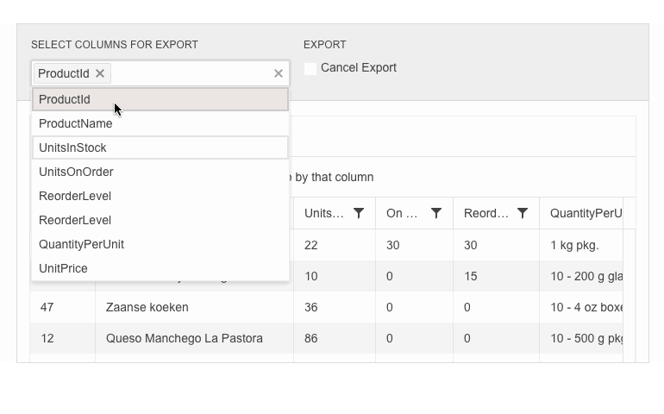This screenshot has width=664, height=414.
Task: Click the Cancel Export label text
Action: [x=358, y=68]
